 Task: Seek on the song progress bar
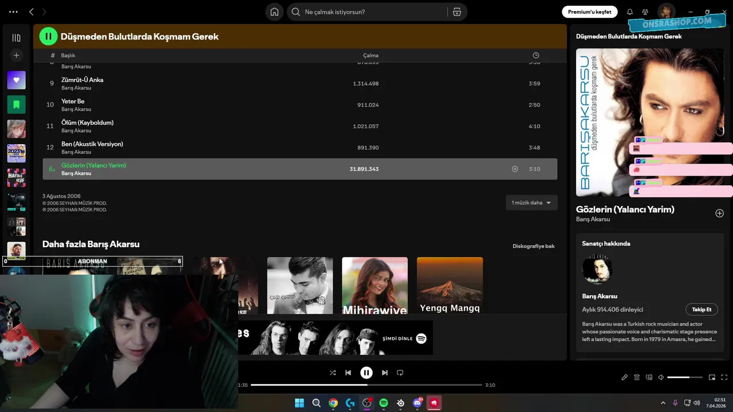(366, 385)
